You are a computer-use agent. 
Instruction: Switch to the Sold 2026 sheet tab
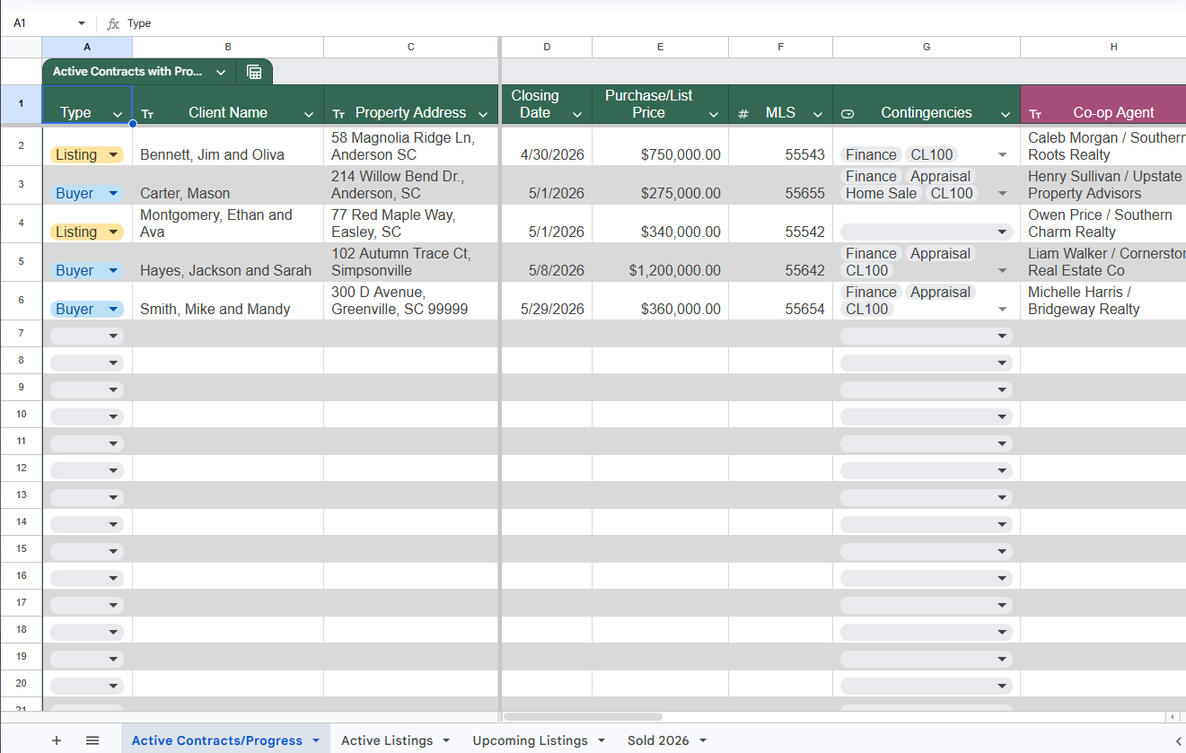point(658,740)
